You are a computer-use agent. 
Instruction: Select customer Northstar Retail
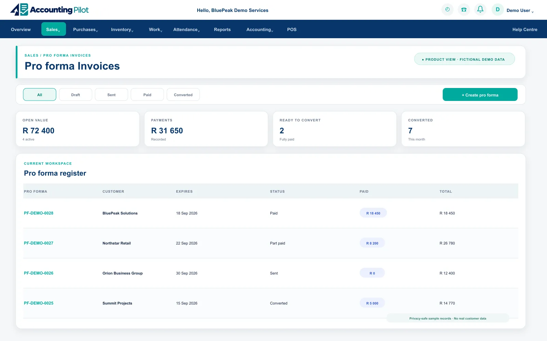117,243
